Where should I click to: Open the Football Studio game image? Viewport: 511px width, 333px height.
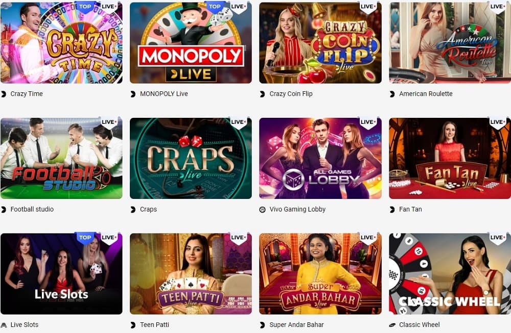tap(62, 159)
